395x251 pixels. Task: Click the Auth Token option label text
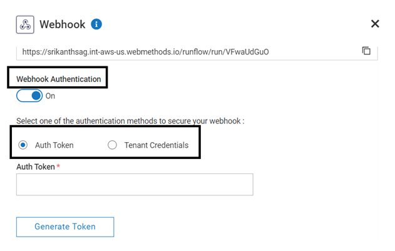(54, 145)
